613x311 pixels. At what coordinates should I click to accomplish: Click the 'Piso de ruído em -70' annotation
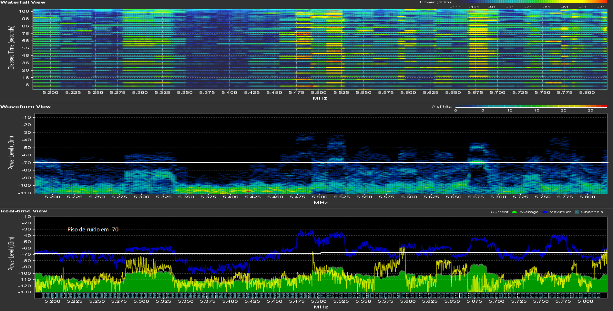pos(93,229)
